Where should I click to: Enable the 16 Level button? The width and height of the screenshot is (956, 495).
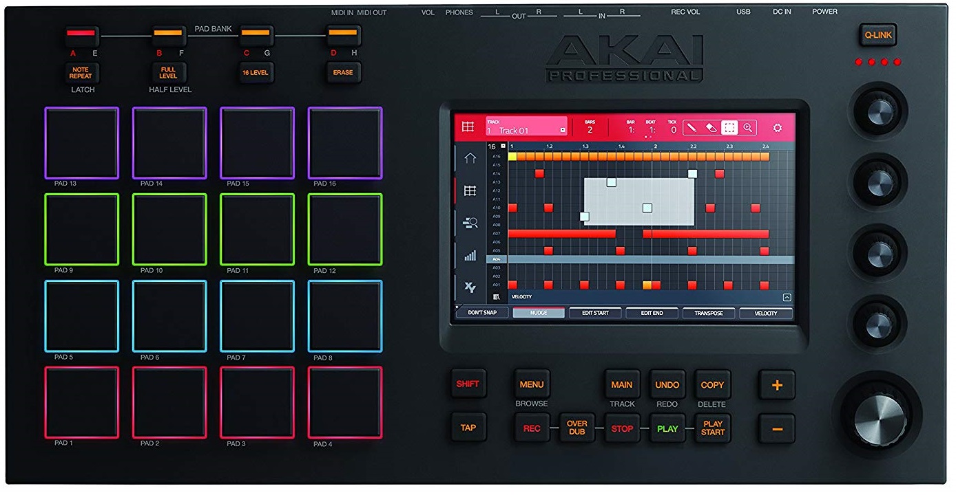tap(256, 72)
